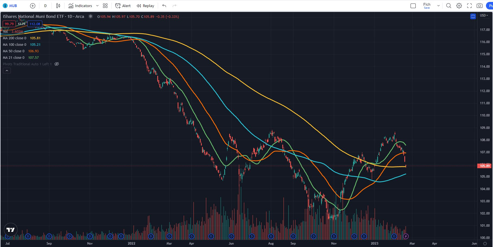The image size is (493, 247).
Task: Create a new Alert
Action: pos(123,6)
